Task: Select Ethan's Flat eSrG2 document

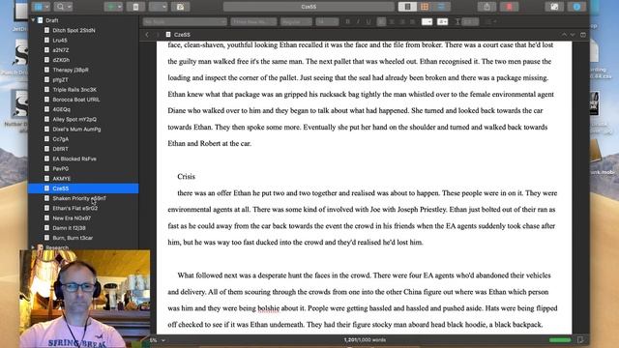Action: [x=75, y=208]
